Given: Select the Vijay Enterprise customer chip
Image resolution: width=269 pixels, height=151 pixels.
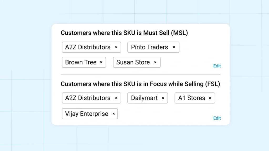Looking at the screenshot, I should click(87, 114).
